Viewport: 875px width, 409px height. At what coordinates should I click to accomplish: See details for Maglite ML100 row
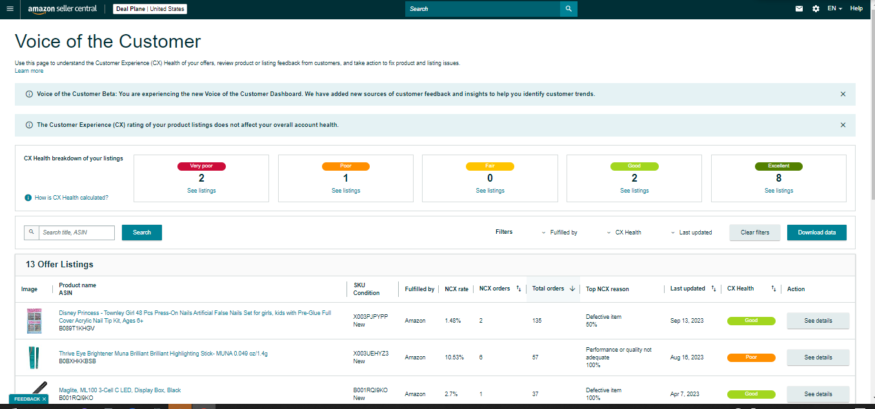pyautogui.click(x=818, y=394)
